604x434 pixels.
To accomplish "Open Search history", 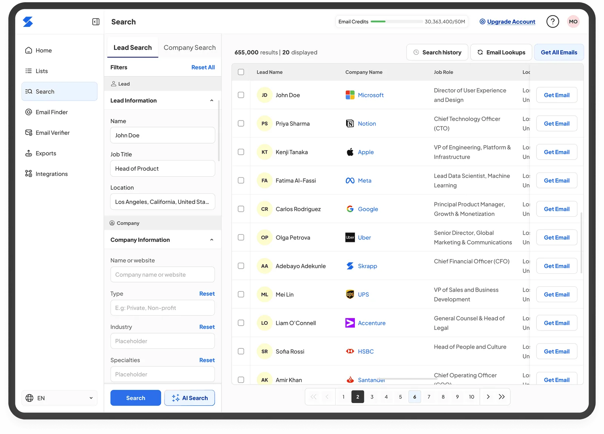I will point(437,52).
